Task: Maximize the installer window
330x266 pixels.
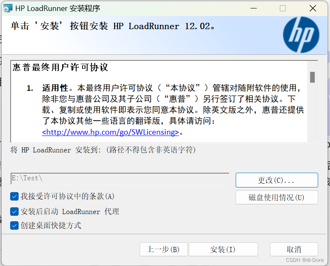Action: coord(283,8)
